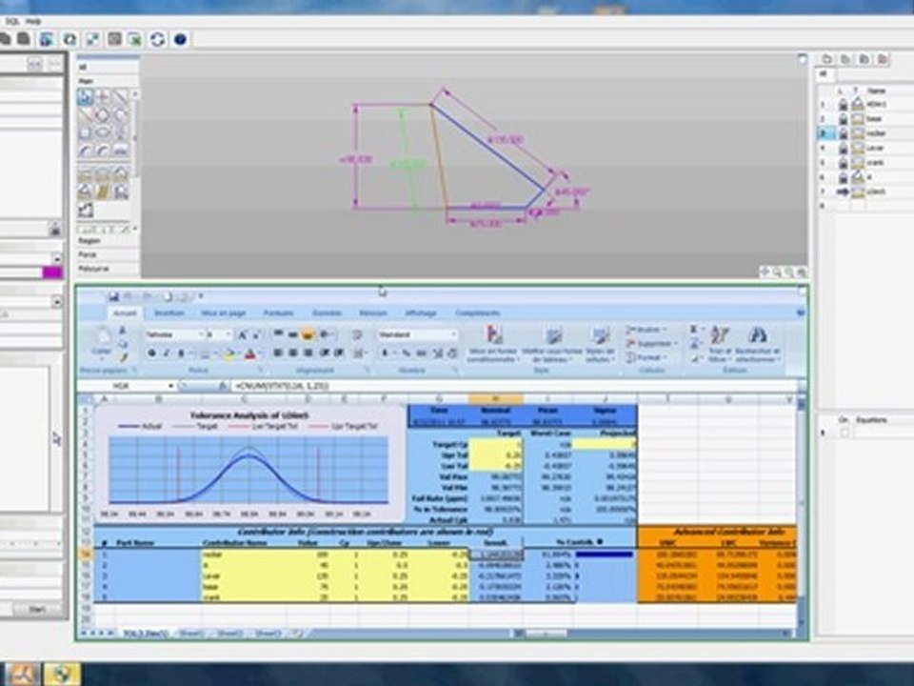This screenshot has height=686, width=914.
Task: Select the pointer arrow tool in Main palette
Action: [85, 97]
